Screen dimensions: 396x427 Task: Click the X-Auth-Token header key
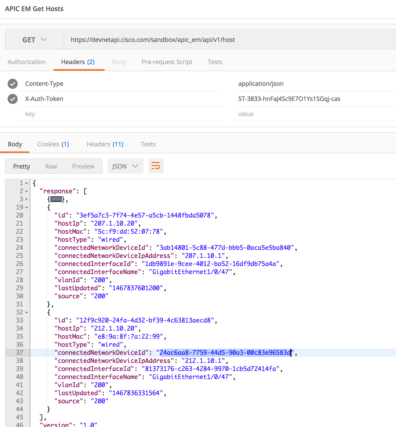44,99
